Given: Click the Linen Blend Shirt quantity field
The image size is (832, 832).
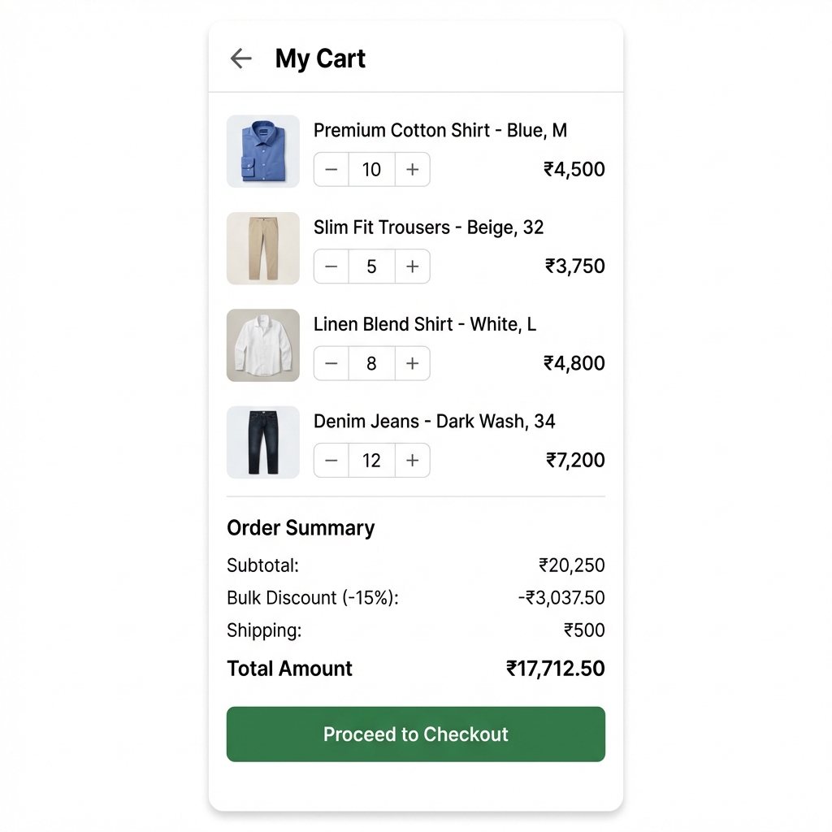Looking at the screenshot, I should [371, 363].
